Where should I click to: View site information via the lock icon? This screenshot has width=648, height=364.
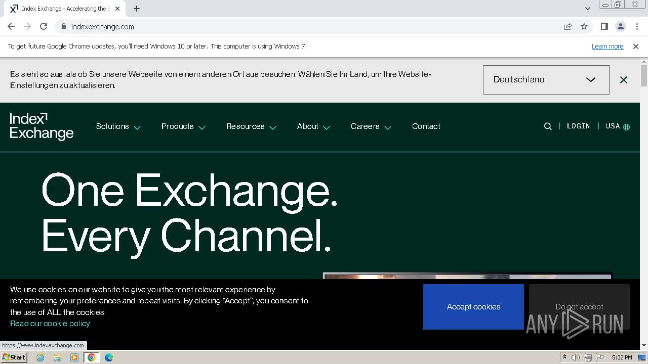[x=63, y=26]
